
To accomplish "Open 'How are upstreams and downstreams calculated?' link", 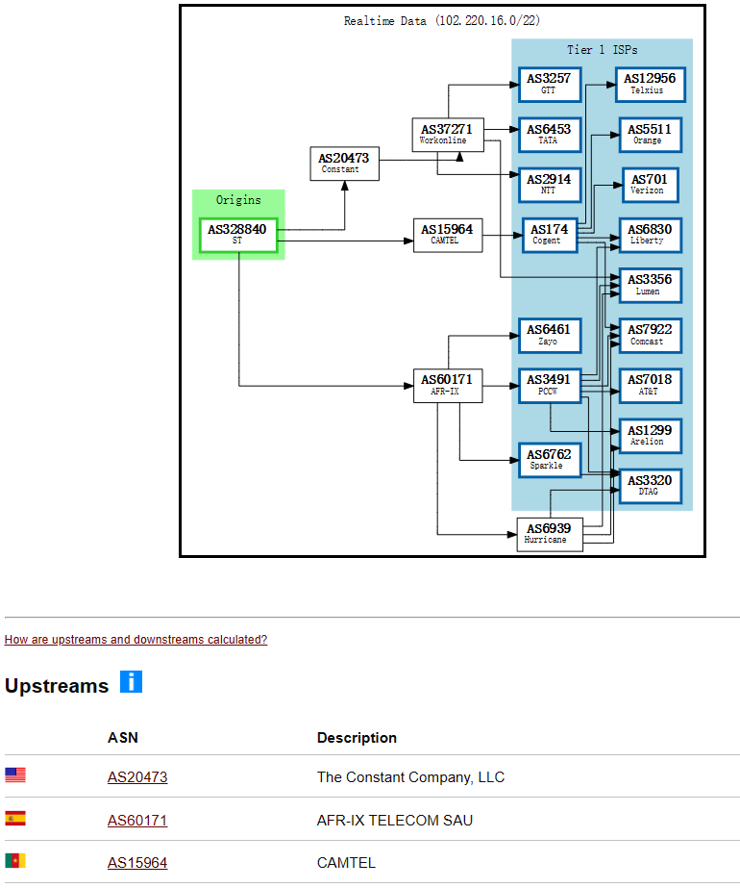I will pos(136,640).
